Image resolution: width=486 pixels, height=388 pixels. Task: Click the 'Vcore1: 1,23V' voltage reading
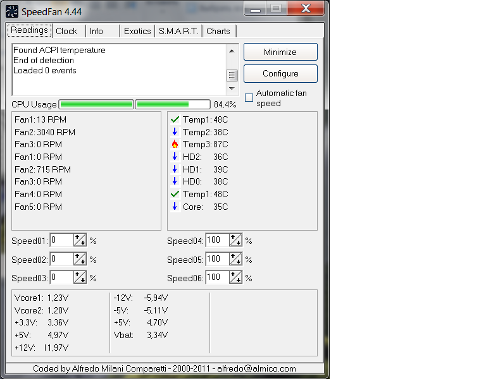pos(42,298)
